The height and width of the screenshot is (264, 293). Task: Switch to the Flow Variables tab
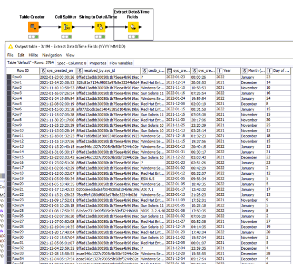[121, 63]
